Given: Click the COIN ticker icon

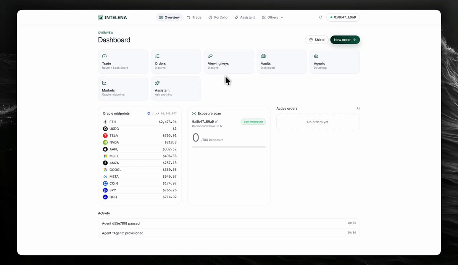Looking at the screenshot, I should click(x=105, y=184).
